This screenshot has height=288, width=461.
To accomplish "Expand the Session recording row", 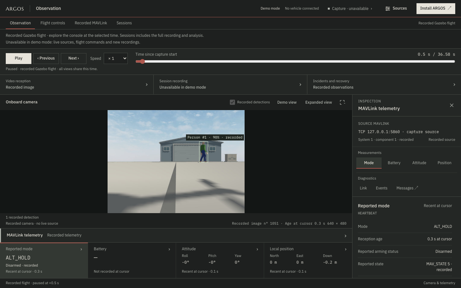I will coord(230,84).
